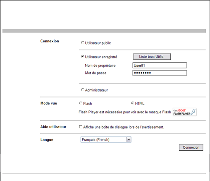
Task: Choose the Administrateur login option
Action: [x=82, y=90]
